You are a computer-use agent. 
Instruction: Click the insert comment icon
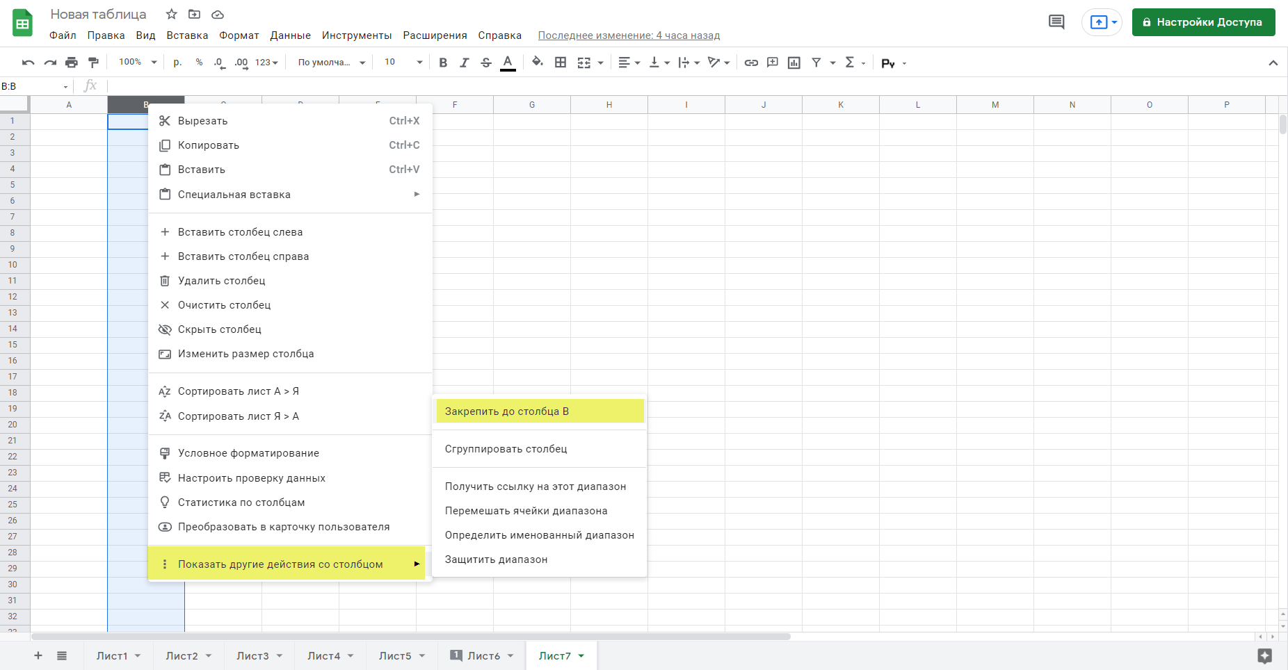tap(773, 63)
